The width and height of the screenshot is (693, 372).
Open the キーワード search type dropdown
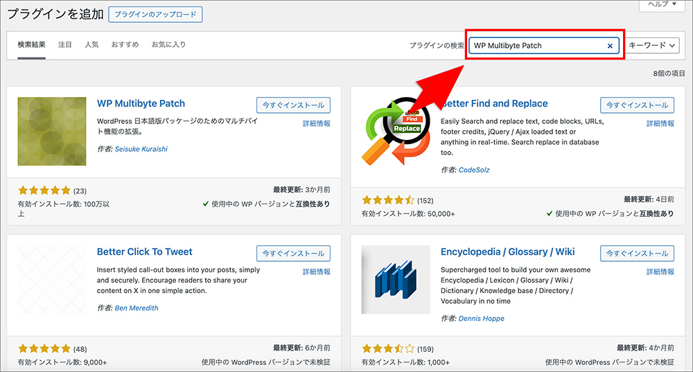(652, 46)
